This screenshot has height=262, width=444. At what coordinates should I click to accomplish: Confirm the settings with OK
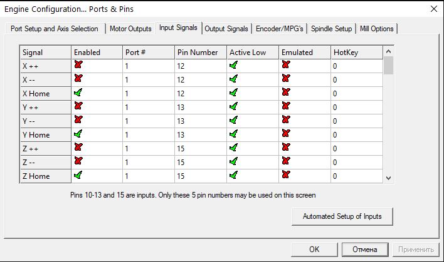pos(314,249)
